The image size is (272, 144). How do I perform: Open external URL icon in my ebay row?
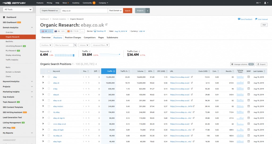click(194, 112)
